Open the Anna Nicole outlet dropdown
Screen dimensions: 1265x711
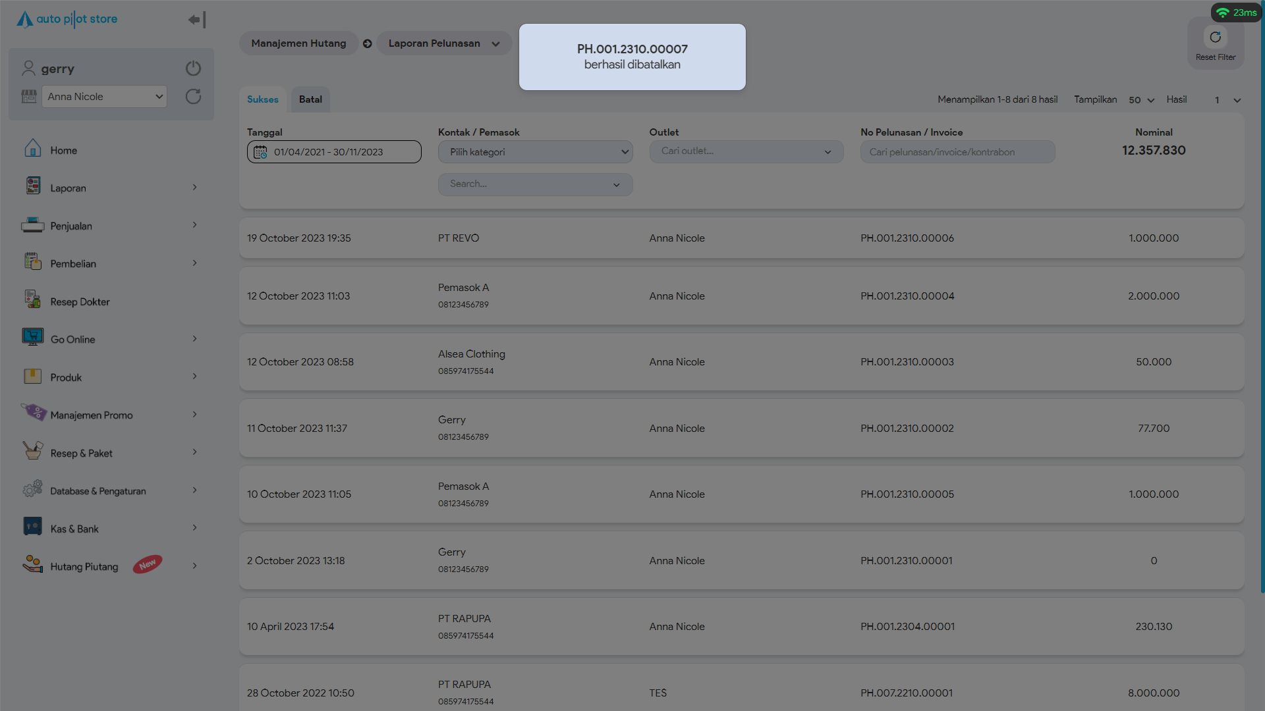click(104, 97)
